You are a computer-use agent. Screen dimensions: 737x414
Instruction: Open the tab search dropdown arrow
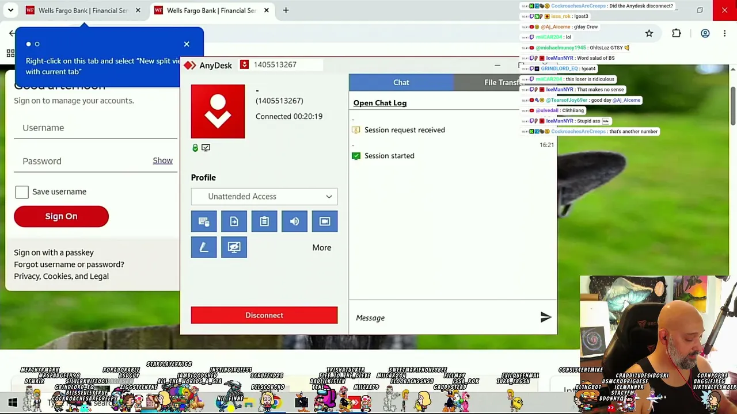click(x=10, y=10)
